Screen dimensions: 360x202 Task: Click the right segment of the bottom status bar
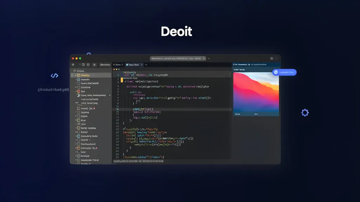pyautogui.click(x=153, y=161)
